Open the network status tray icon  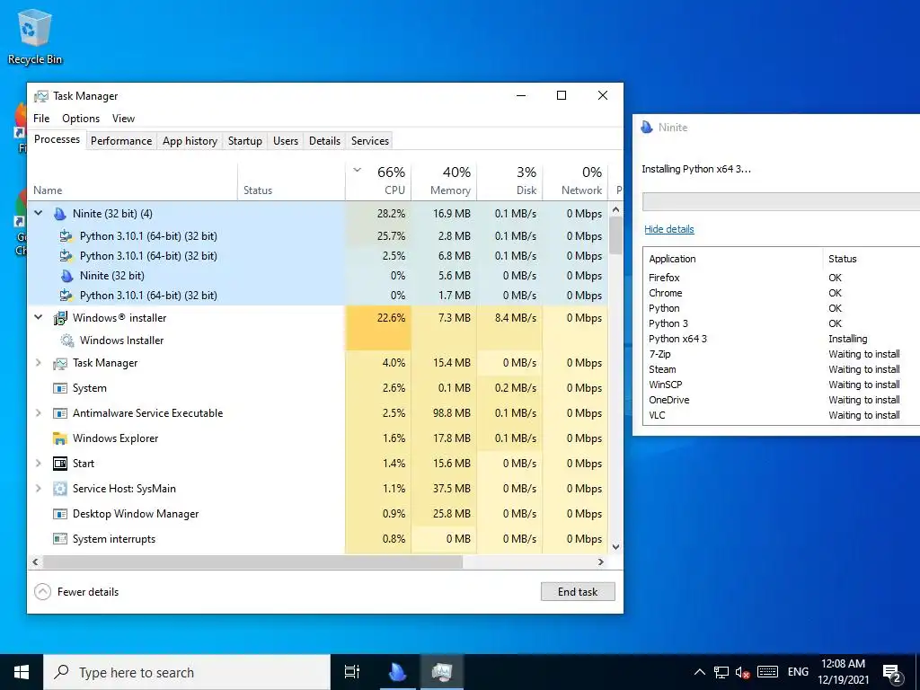721,672
